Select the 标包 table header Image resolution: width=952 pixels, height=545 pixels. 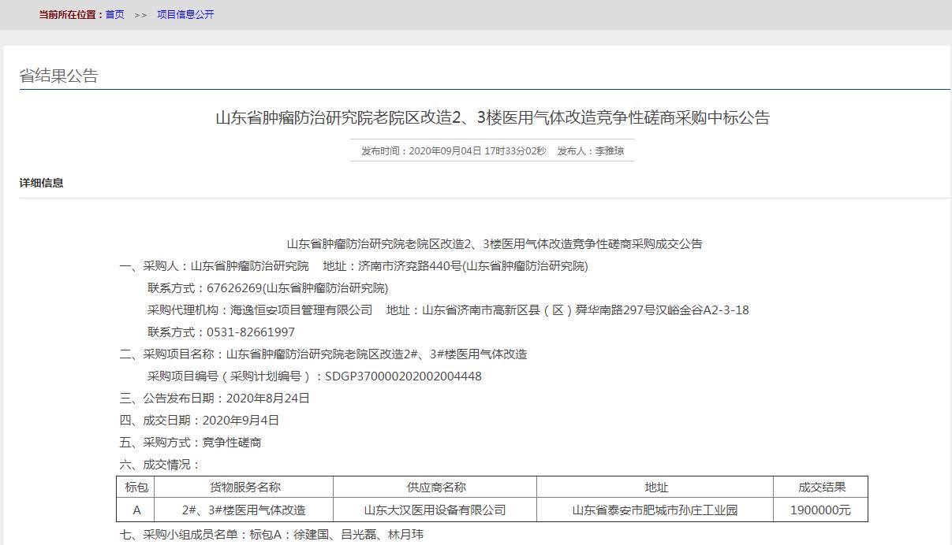click(x=136, y=488)
